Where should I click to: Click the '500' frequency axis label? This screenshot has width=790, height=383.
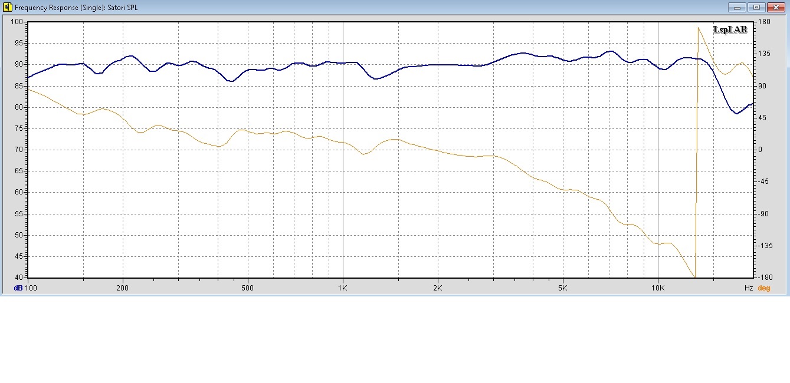(247, 288)
